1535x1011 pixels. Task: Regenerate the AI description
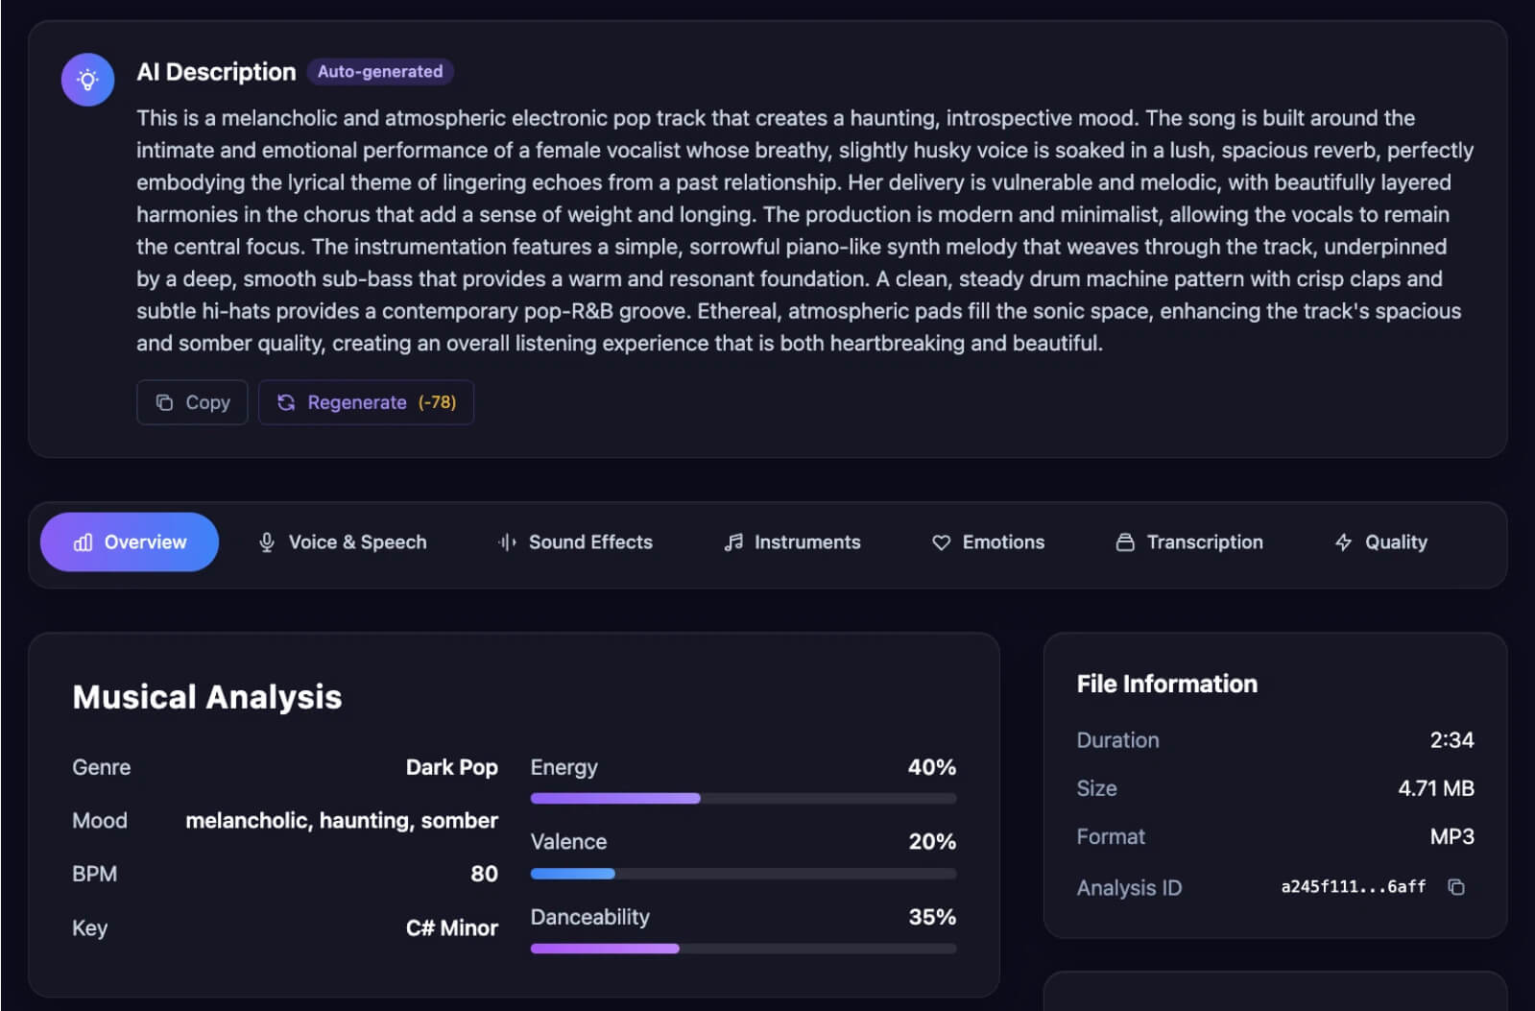coord(366,402)
